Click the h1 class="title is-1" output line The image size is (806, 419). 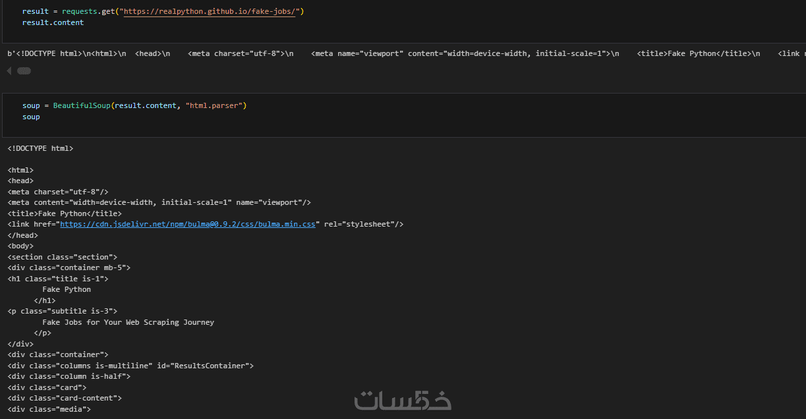[x=58, y=279]
